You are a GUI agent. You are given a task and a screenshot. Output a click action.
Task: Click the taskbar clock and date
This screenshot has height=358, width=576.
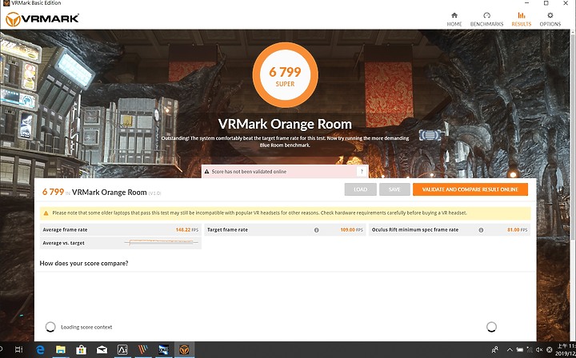tap(566, 350)
